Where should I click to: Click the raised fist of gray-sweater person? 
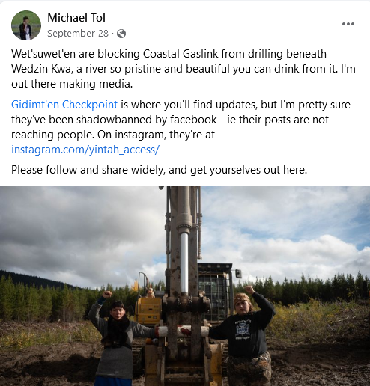[x=107, y=295]
